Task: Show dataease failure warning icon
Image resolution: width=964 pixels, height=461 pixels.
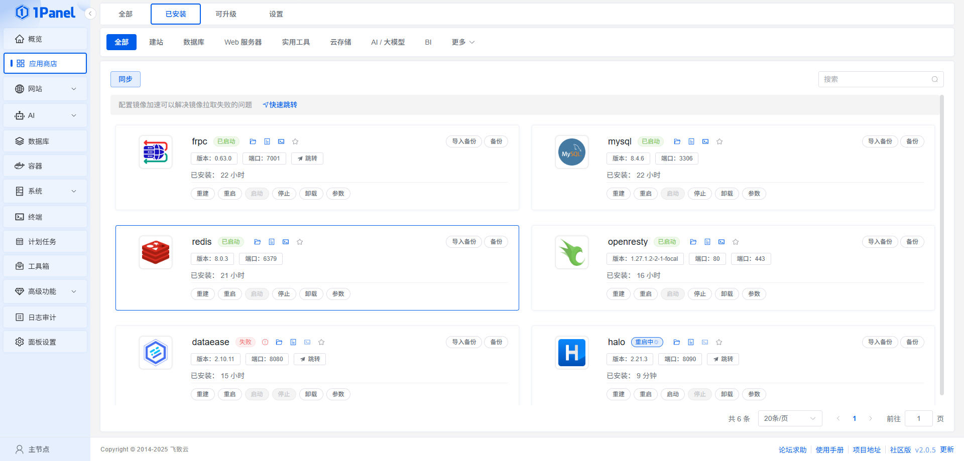Action: [x=265, y=342]
